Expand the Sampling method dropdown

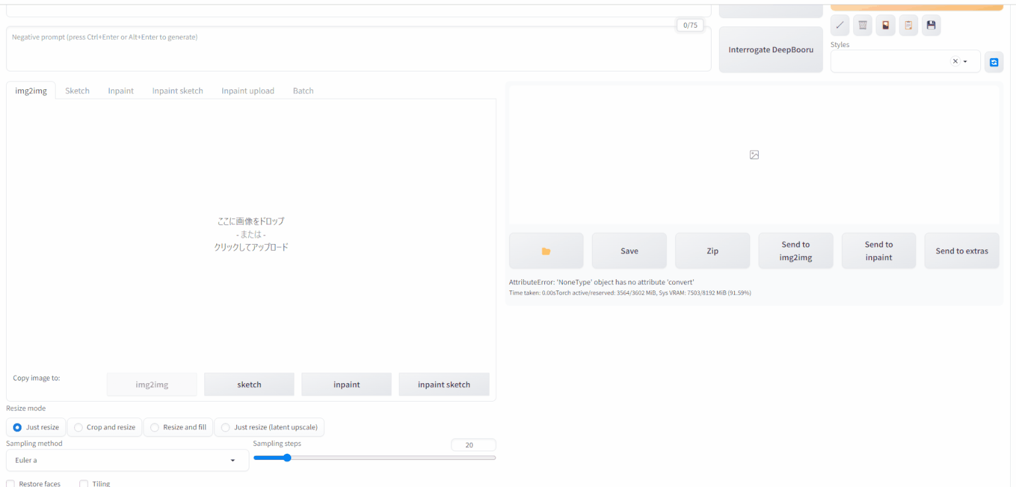127,461
